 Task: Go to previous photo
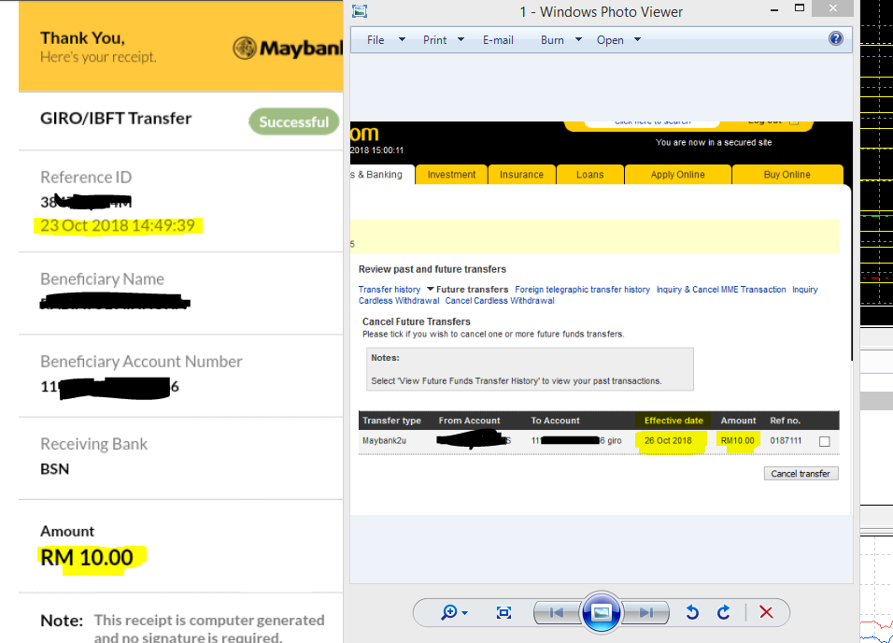pyautogui.click(x=557, y=613)
